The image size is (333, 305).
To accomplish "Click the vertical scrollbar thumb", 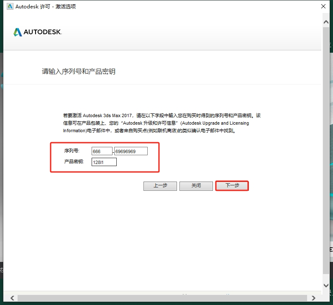I will point(326,150).
